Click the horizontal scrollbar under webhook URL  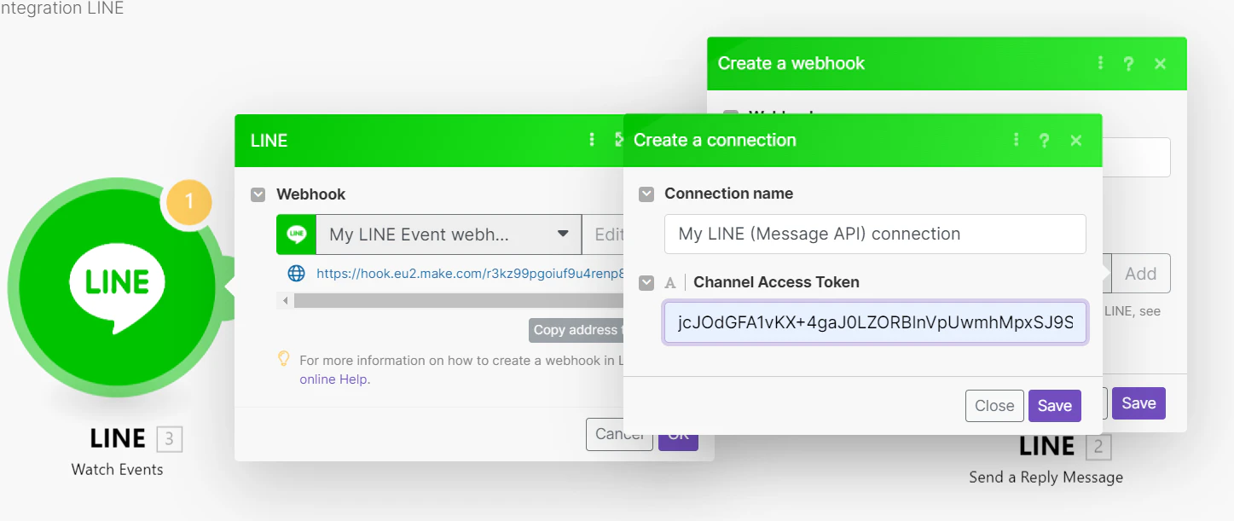[x=459, y=300]
